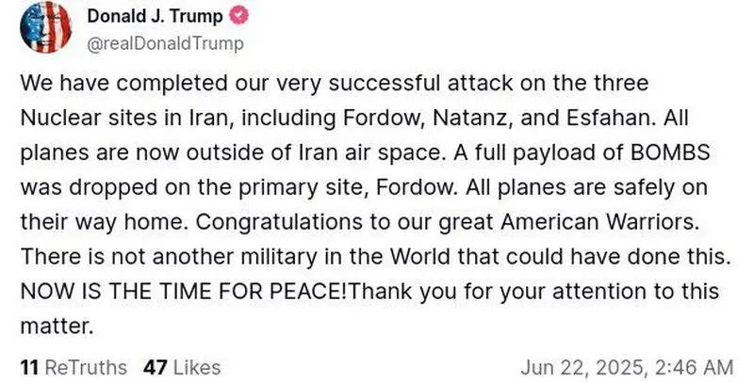Visit the @realDonaldTrump handle link
This screenshot has width=754, height=382.
(165, 43)
